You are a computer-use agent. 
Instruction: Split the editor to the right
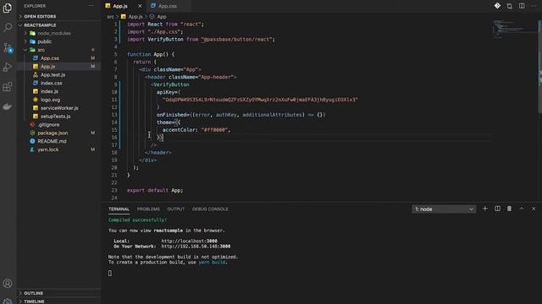pos(522,6)
